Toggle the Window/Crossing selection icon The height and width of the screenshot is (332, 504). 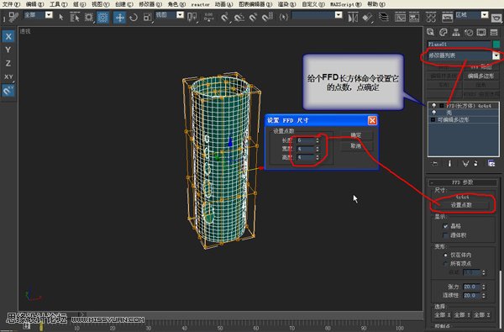point(102,17)
